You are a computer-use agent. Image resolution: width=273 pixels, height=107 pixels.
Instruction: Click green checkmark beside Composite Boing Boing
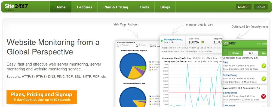click(x=264, y=79)
